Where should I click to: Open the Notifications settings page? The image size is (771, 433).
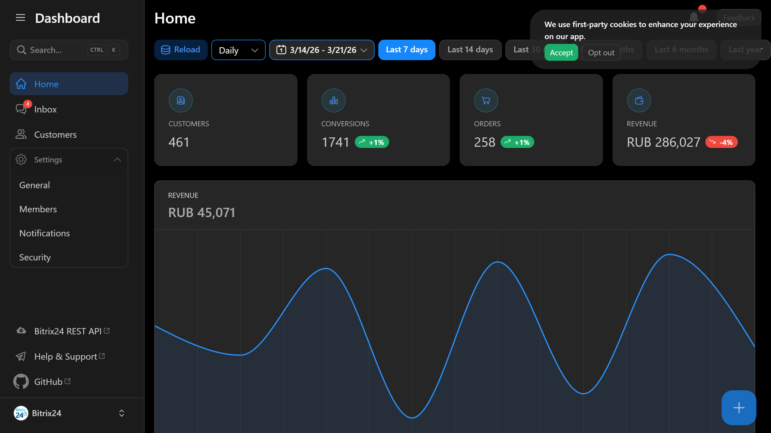(44, 233)
